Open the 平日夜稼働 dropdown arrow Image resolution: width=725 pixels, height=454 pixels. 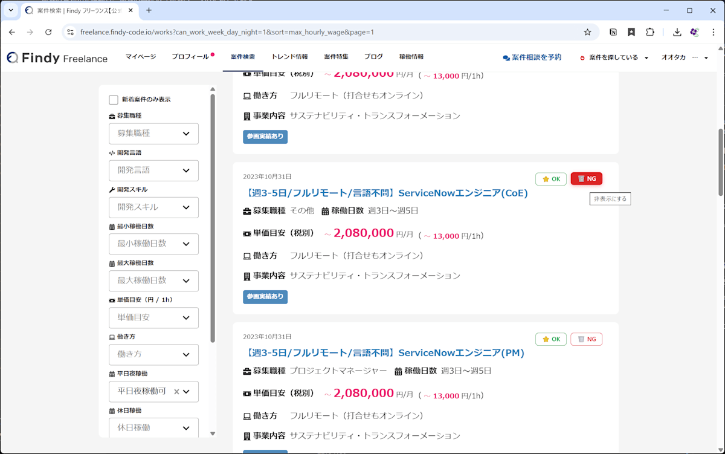click(187, 392)
